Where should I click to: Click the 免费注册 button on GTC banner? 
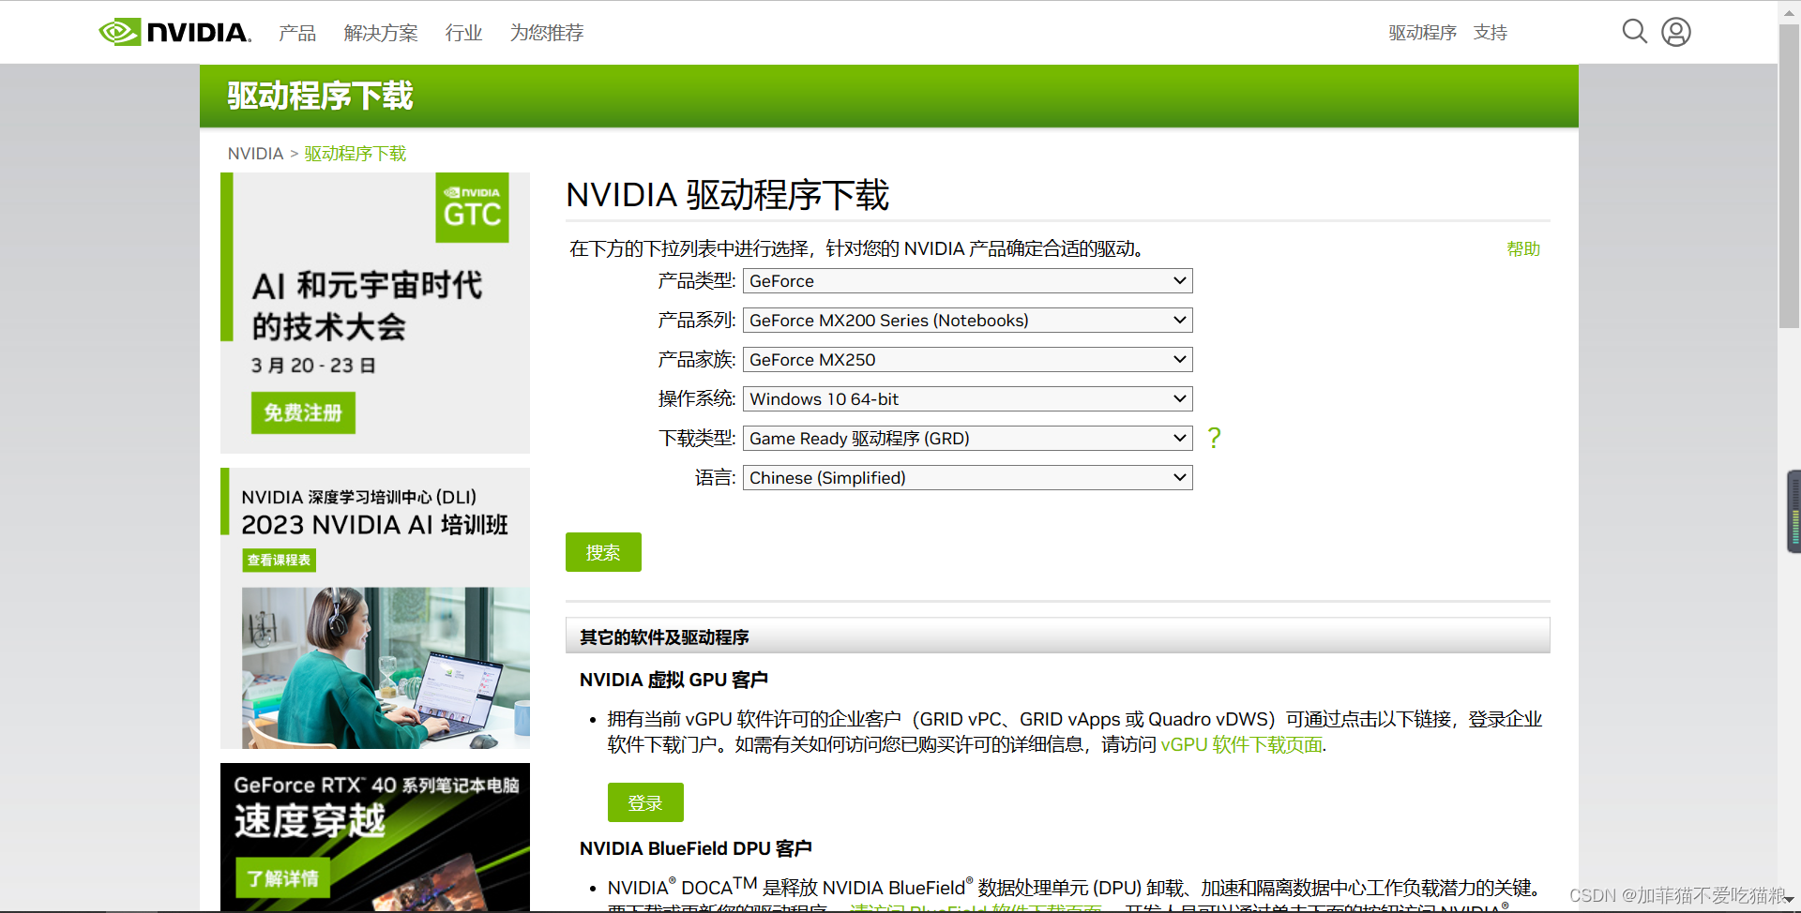[303, 412]
